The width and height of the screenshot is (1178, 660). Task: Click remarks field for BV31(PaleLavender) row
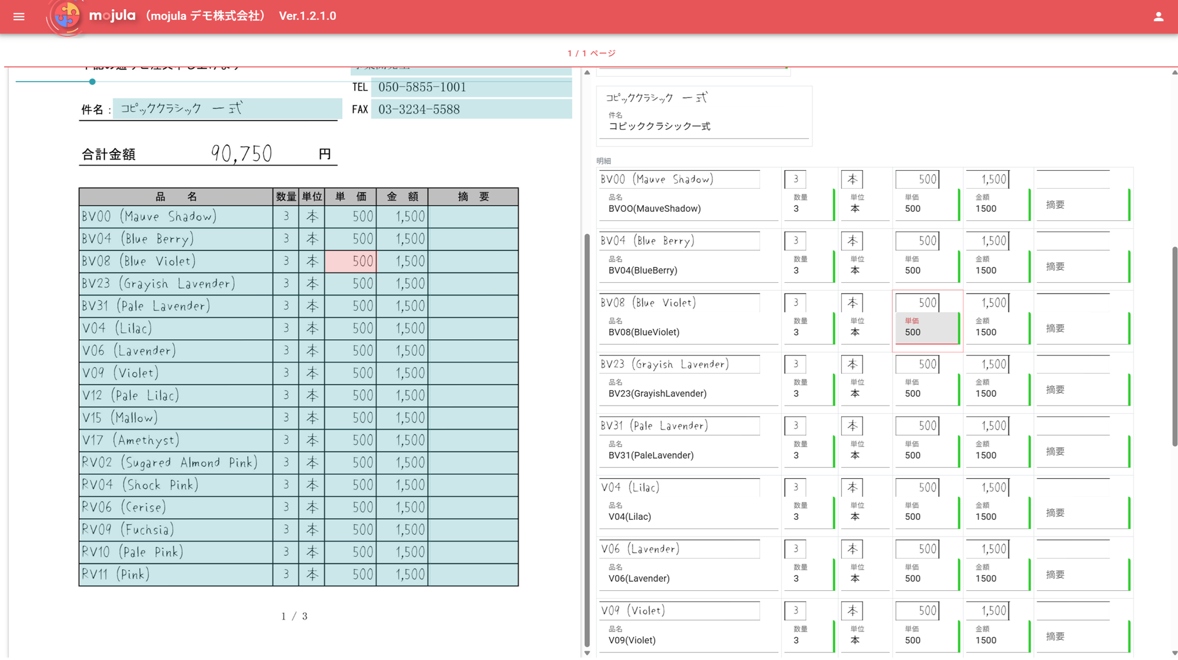pos(1083,452)
